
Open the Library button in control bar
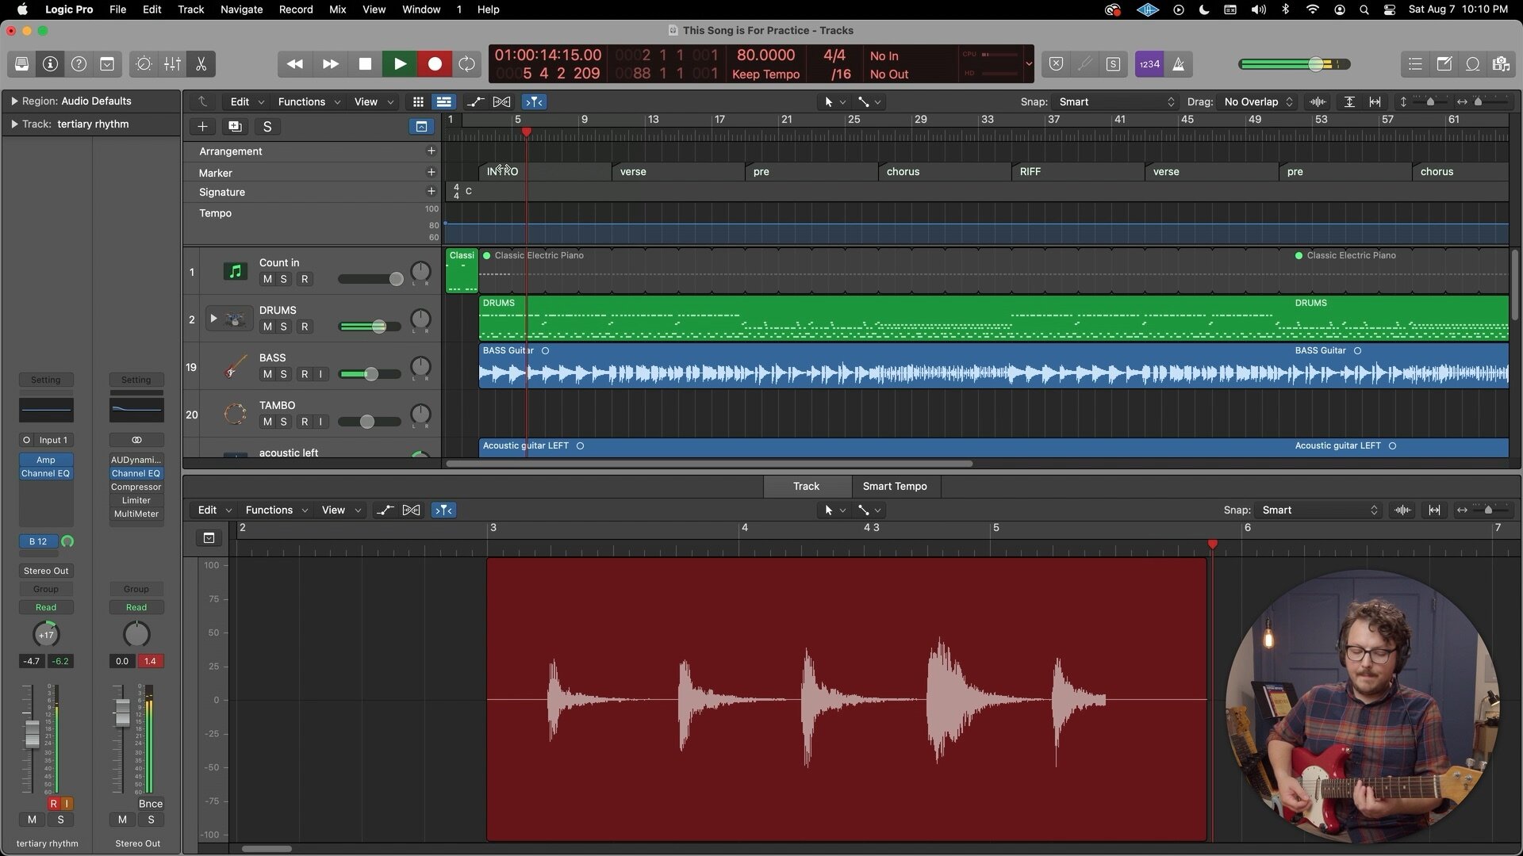pyautogui.click(x=22, y=64)
